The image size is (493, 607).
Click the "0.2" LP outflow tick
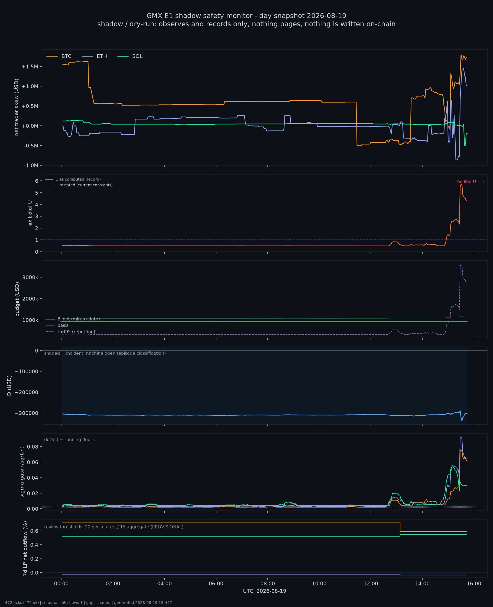[34, 559]
